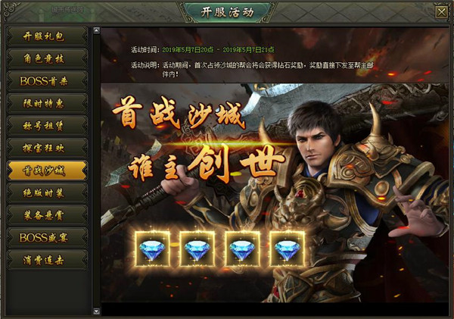
Task: Select the fourth diamond reward icon
Action: tap(288, 249)
